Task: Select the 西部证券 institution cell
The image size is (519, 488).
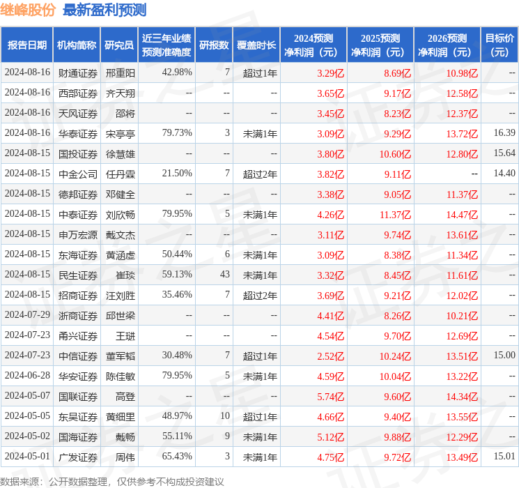Action: pyautogui.click(x=78, y=93)
